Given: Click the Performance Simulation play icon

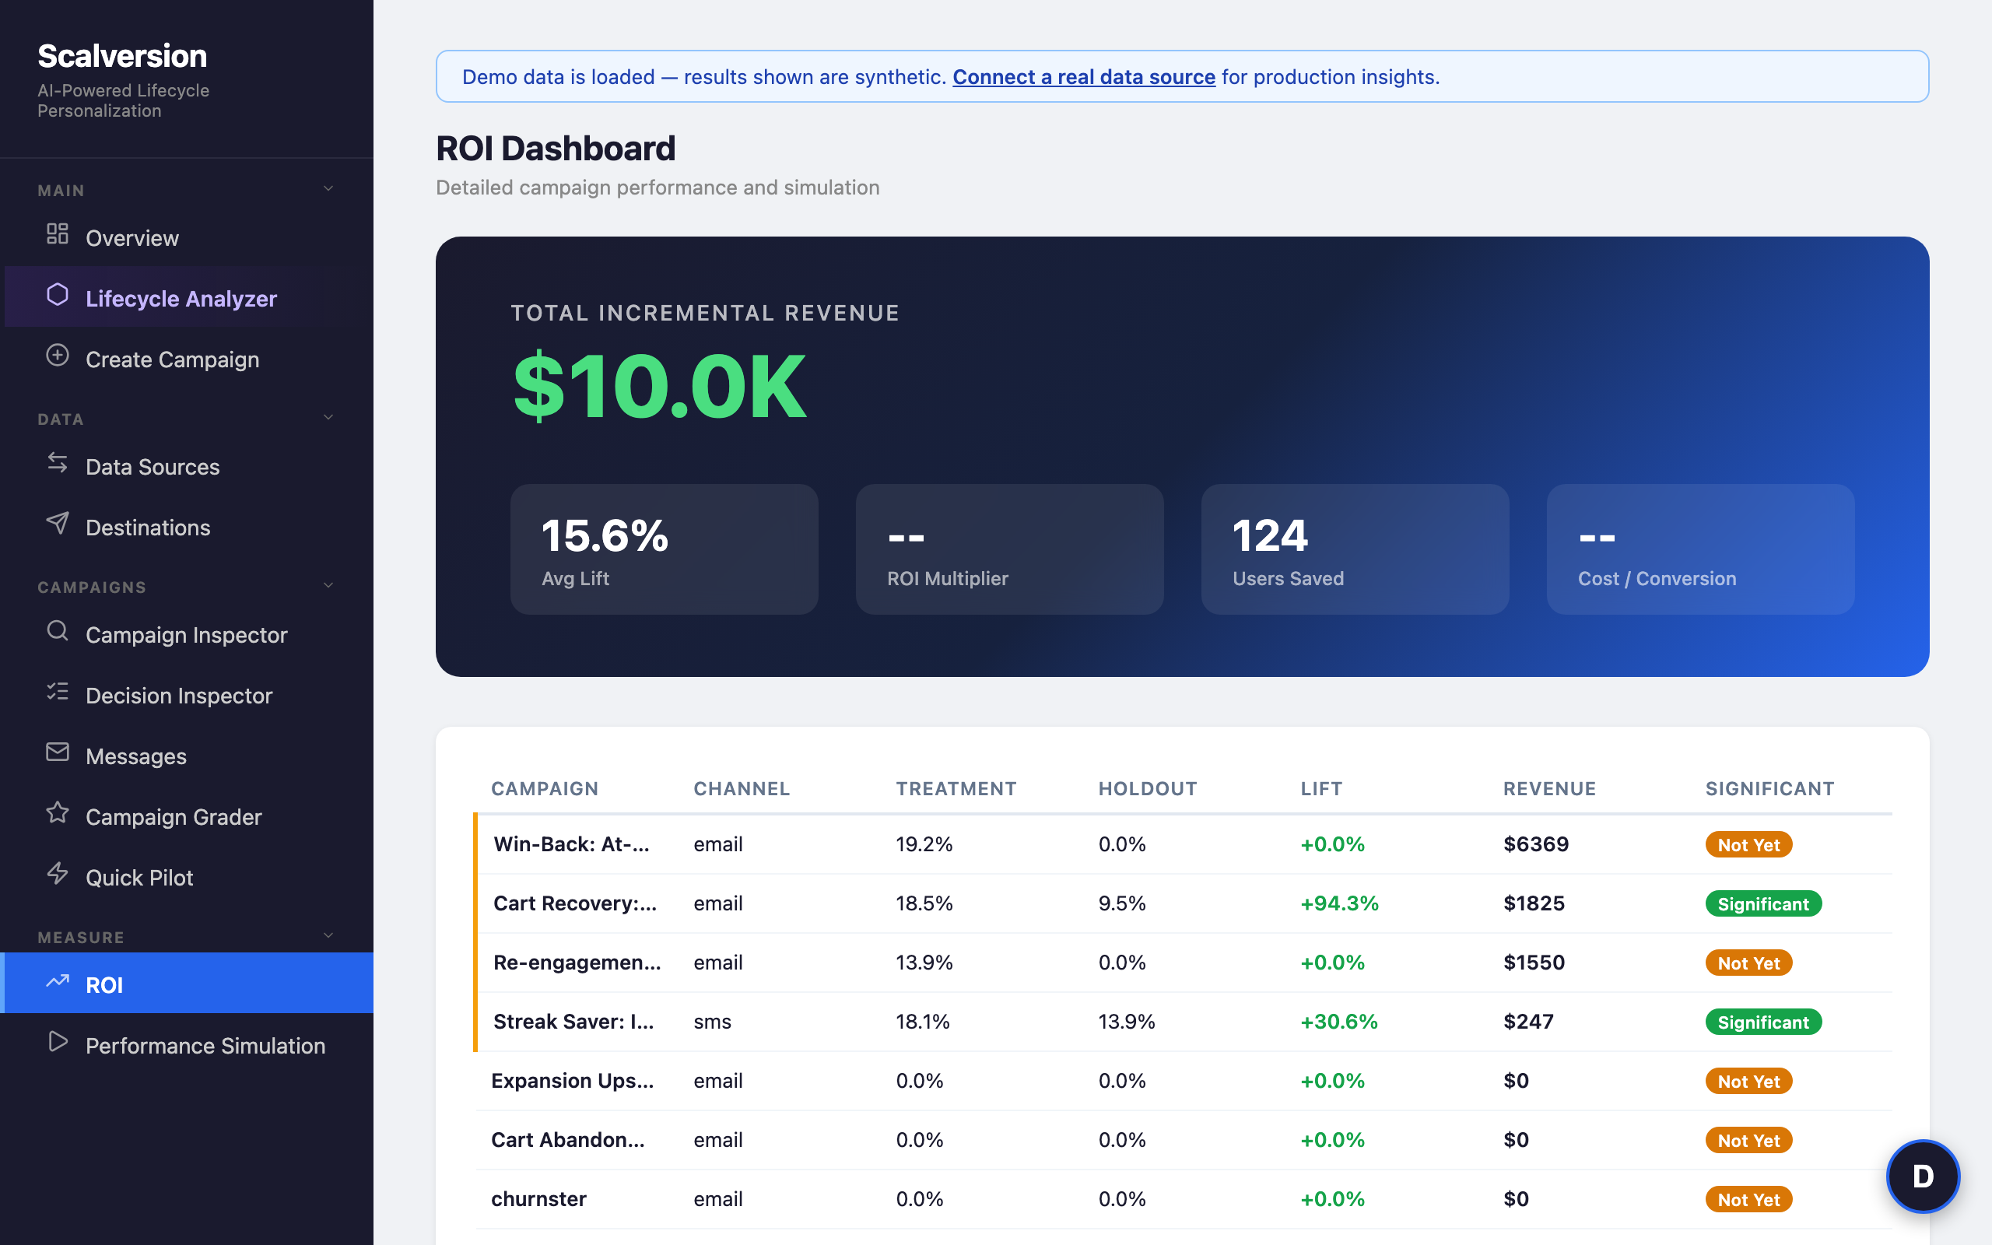Looking at the screenshot, I should (x=57, y=1042).
